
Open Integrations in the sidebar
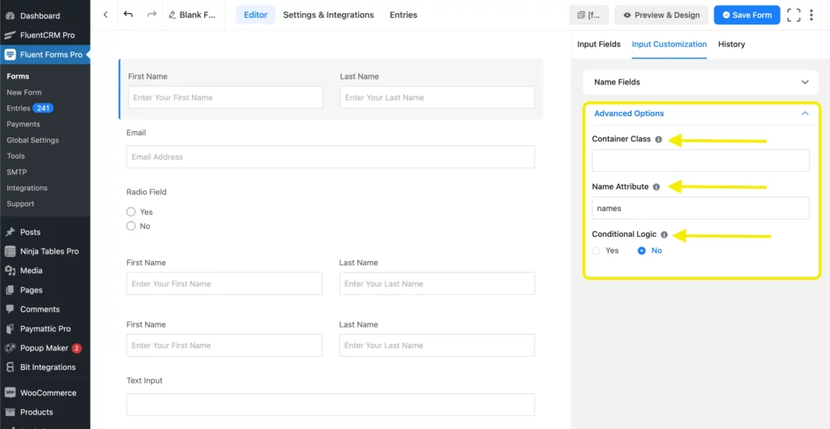(27, 187)
